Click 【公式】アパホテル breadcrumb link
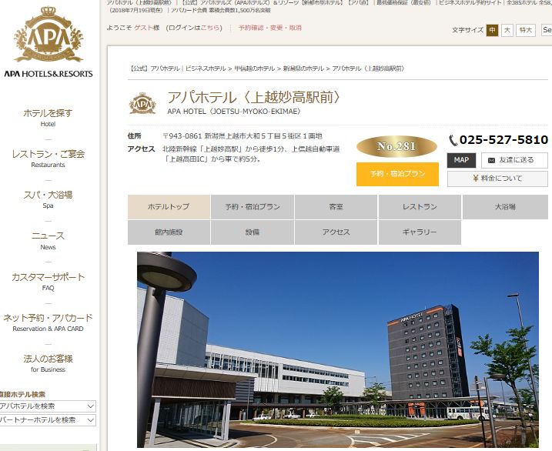 click(x=155, y=68)
